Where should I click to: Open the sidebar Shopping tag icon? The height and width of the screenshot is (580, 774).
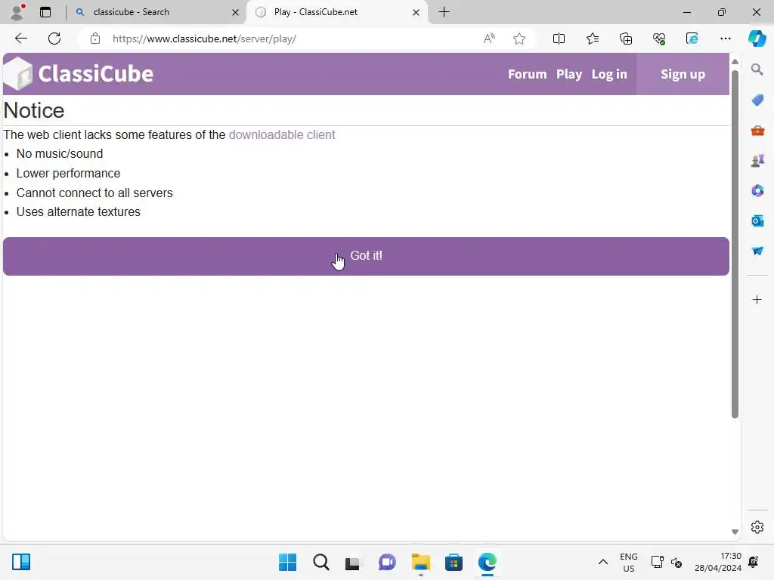[757, 100]
